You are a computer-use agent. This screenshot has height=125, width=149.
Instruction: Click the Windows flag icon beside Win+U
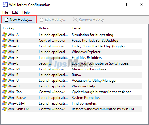(x=5, y=81)
